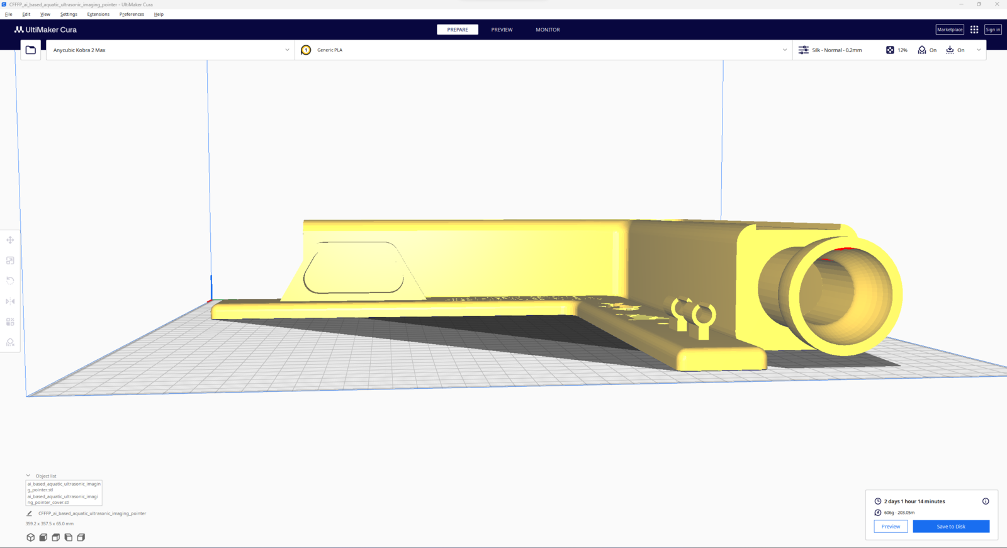Select the Move tool in left toolbar

click(x=10, y=240)
